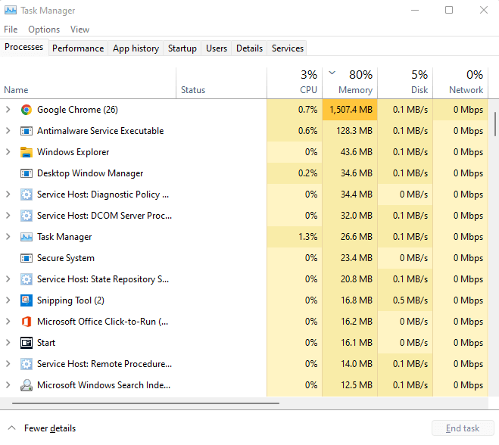The width and height of the screenshot is (499, 445).
Task: Click the Desktop Window Manager icon
Action: click(x=26, y=173)
